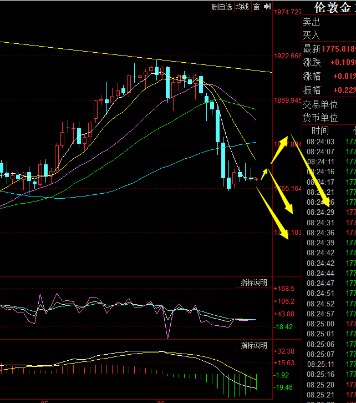The height and width of the screenshot is (403, 356).
Task: Click the +168.5 indicator scale value
Action: (284, 288)
